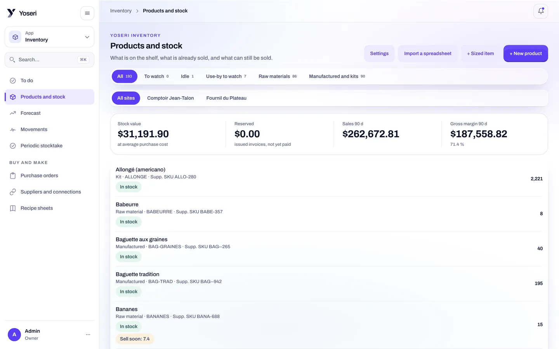Click the Products and stock box icon

point(13,97)
